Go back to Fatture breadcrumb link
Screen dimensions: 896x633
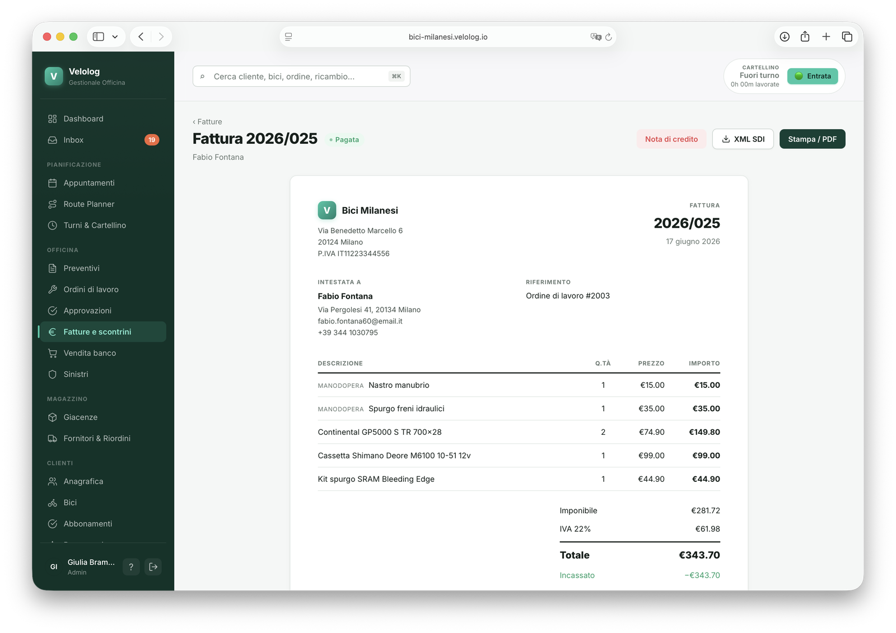207,122
